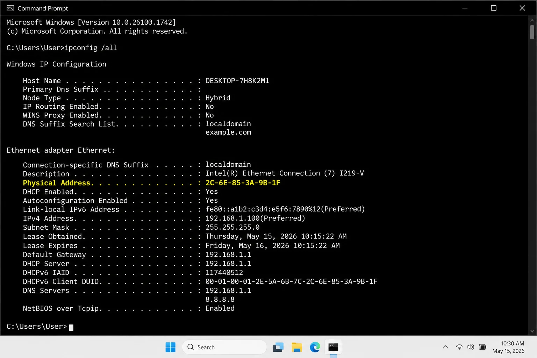Click example.com in DNS suffix list
The image size is (537, 358).
228,133
